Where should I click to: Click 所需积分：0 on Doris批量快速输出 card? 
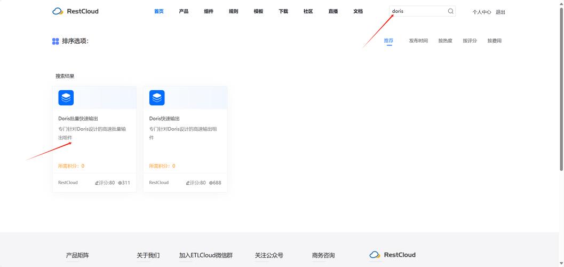click(71, 166)
